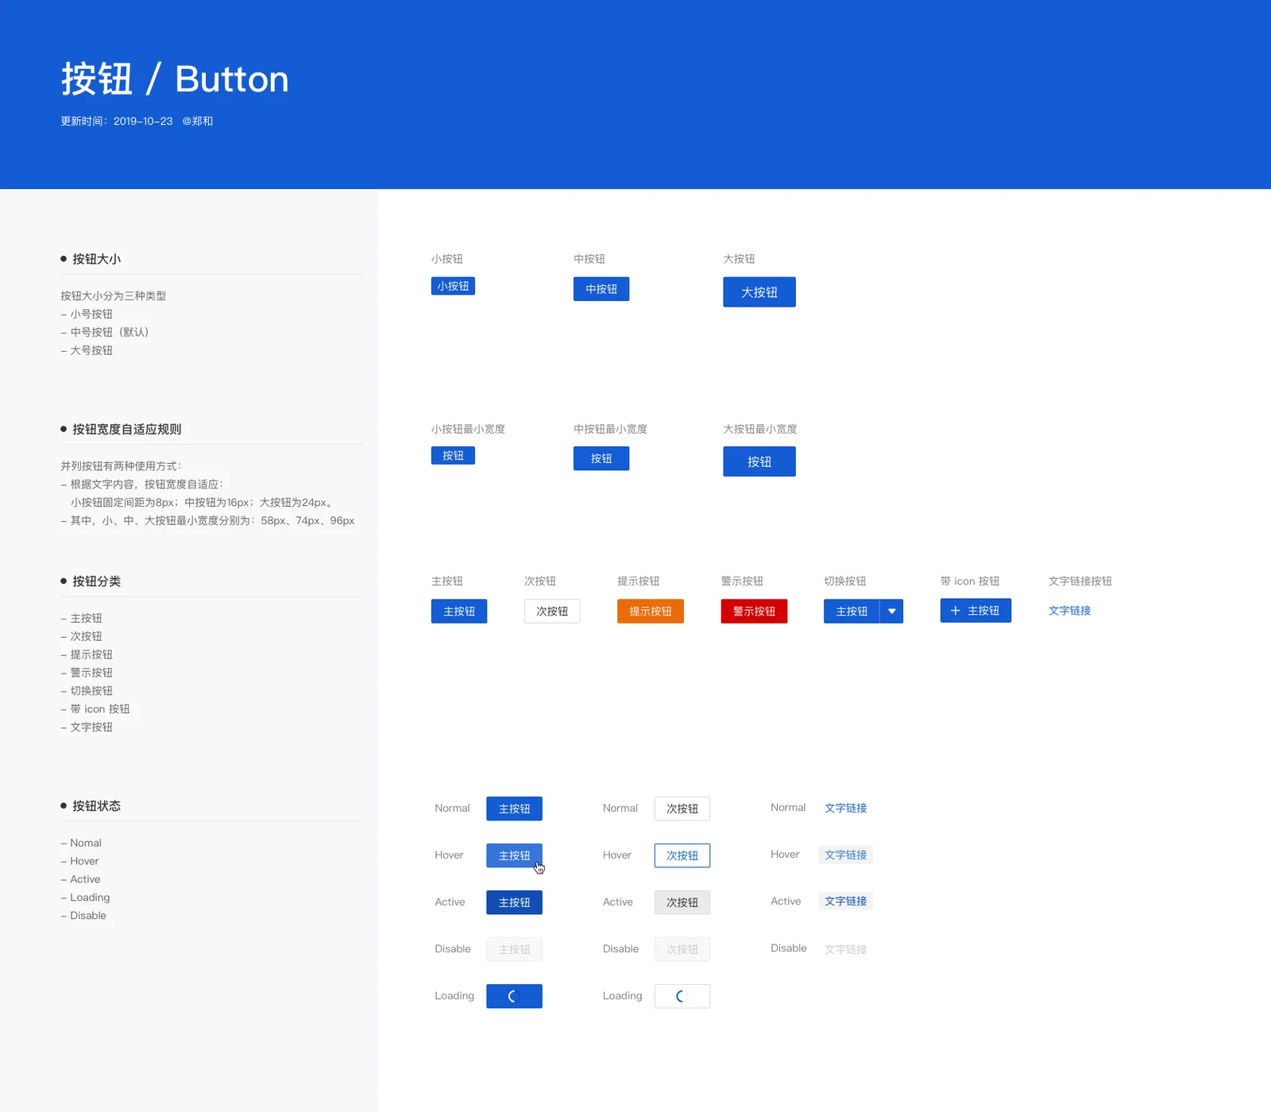Click the medium minimum-width 按钮
The image size is (1271, 1112).
coord(601,458)
